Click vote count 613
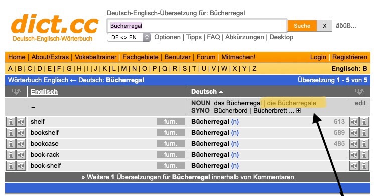Viewport: 374px width, 196px height. coord(339,122)
